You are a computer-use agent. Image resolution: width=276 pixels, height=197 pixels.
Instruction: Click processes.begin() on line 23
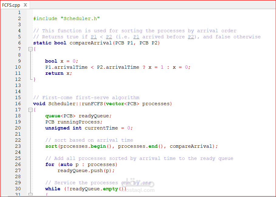click(86, 146)
